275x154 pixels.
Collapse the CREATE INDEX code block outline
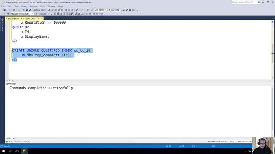(x=11, y=50)
